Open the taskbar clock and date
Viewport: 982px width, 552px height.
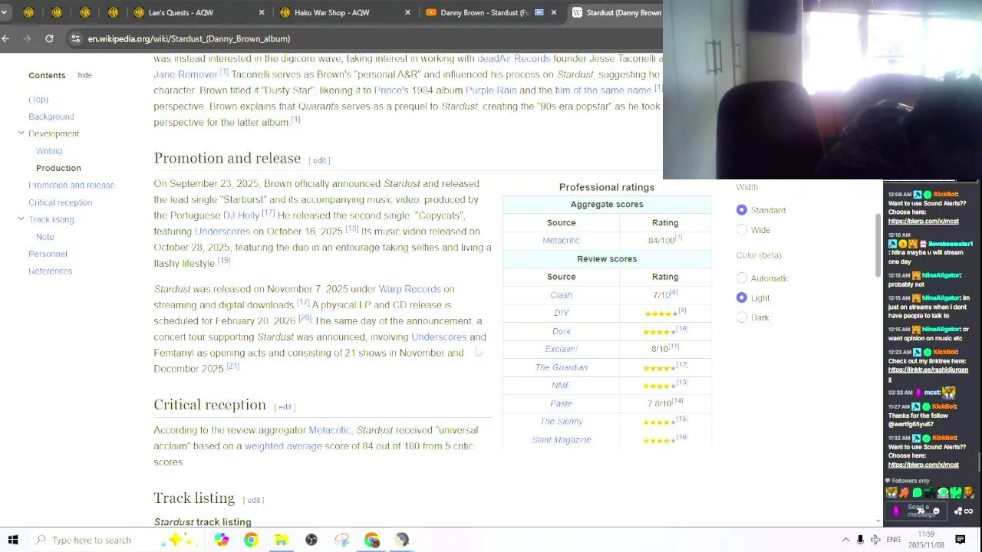coord(926,539)
